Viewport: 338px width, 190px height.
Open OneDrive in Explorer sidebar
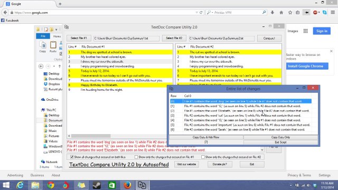click(50, 100)
